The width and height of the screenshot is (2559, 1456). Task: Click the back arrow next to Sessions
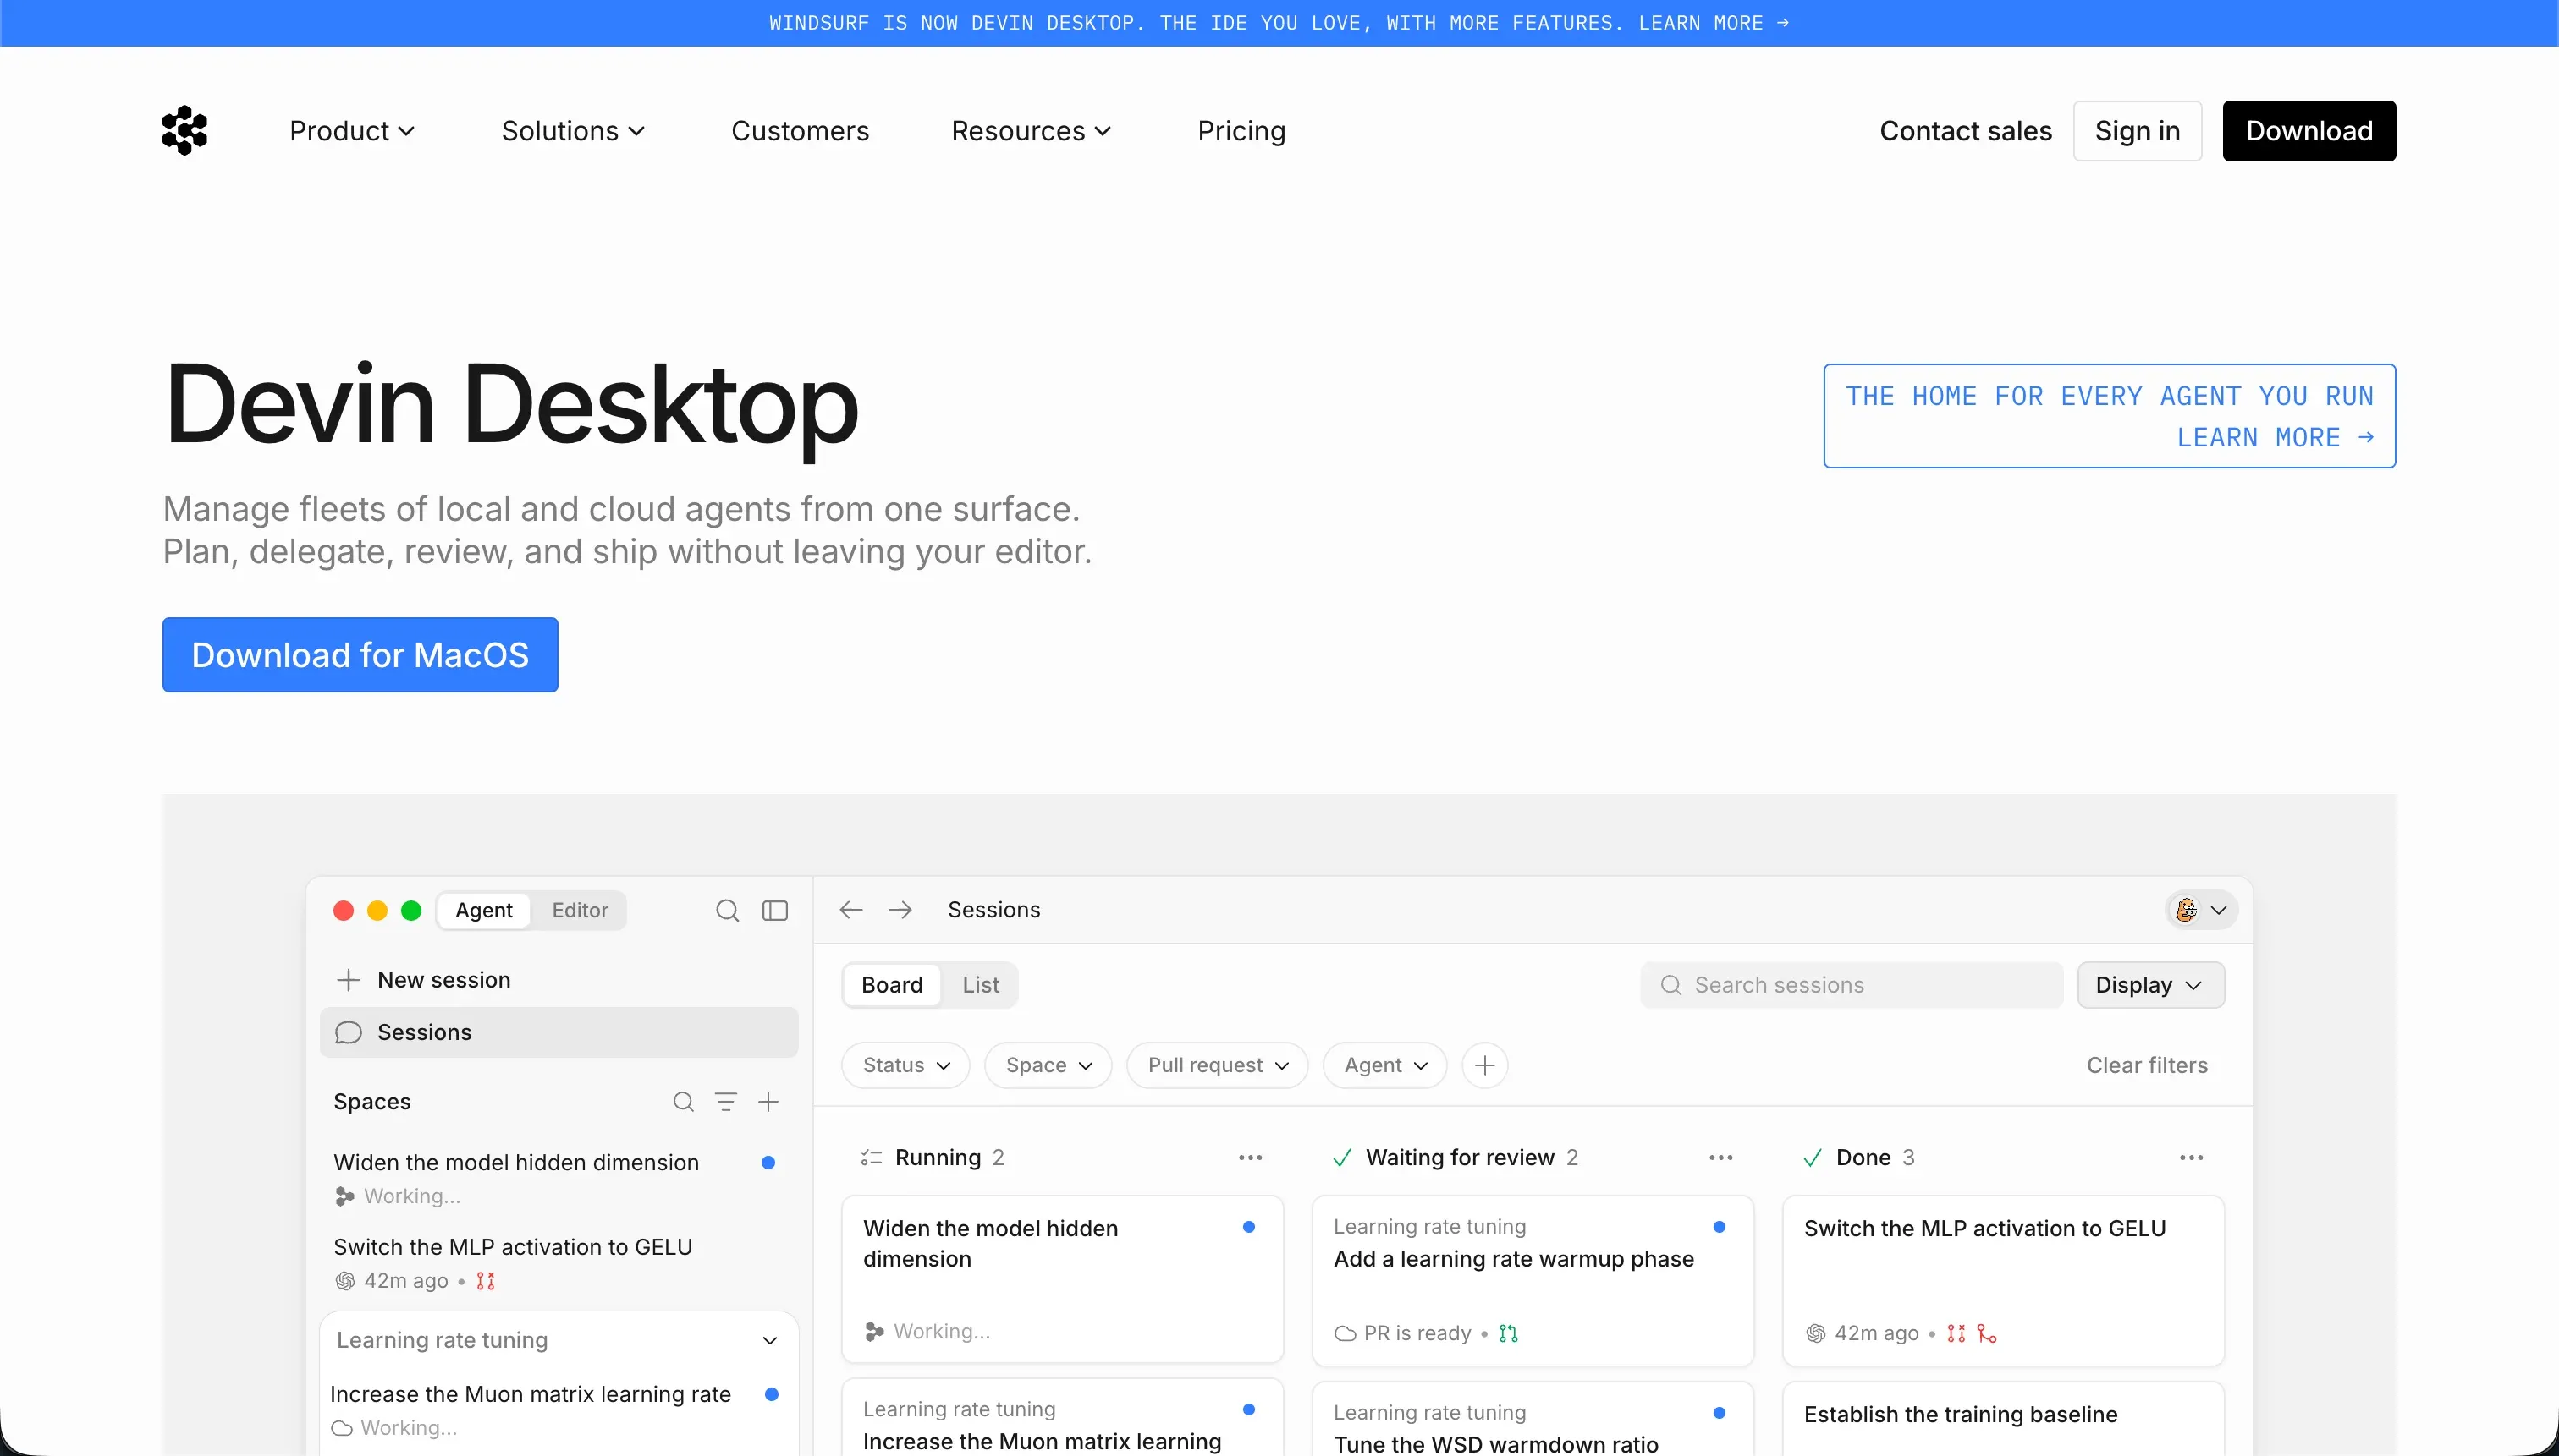tap(850, 909)
